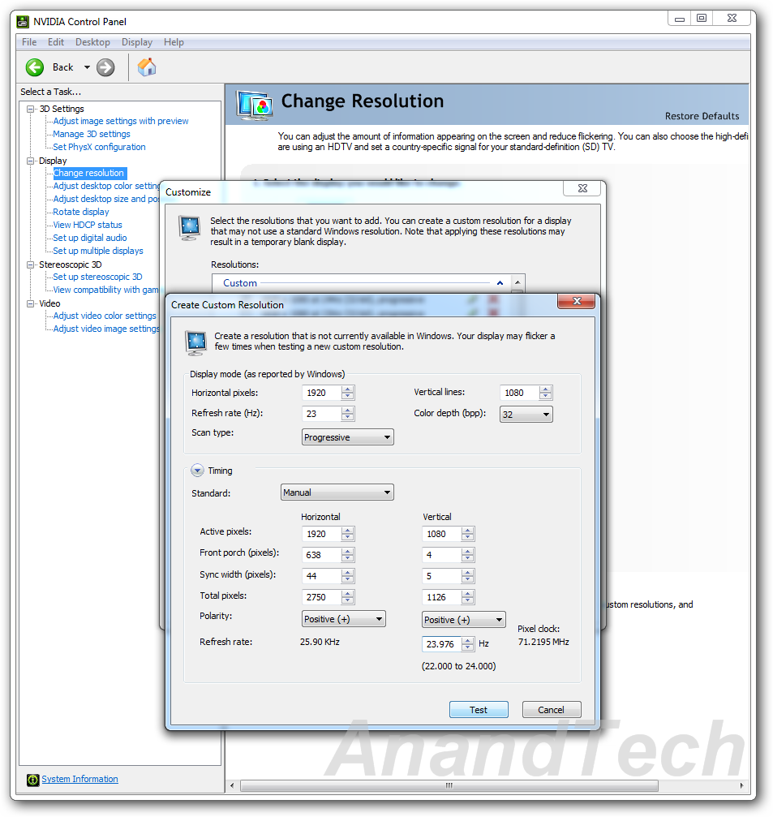Select Rotate display

click(81, 212)
